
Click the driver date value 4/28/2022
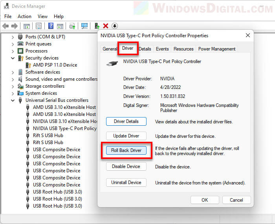(x=170, y=87)
